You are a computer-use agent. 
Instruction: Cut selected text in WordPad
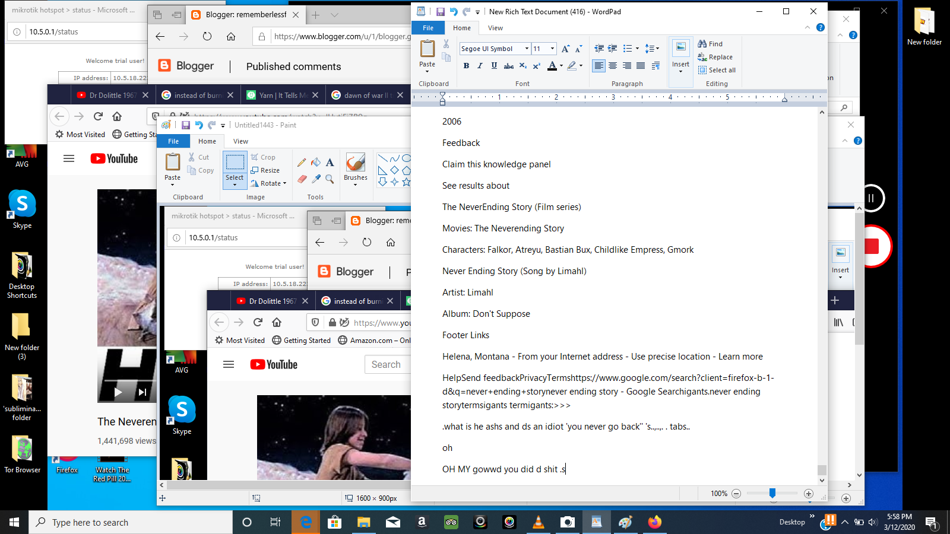[x=446, y=44]
